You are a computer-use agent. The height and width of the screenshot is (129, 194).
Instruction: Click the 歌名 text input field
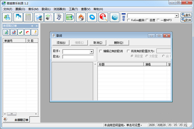78,57
